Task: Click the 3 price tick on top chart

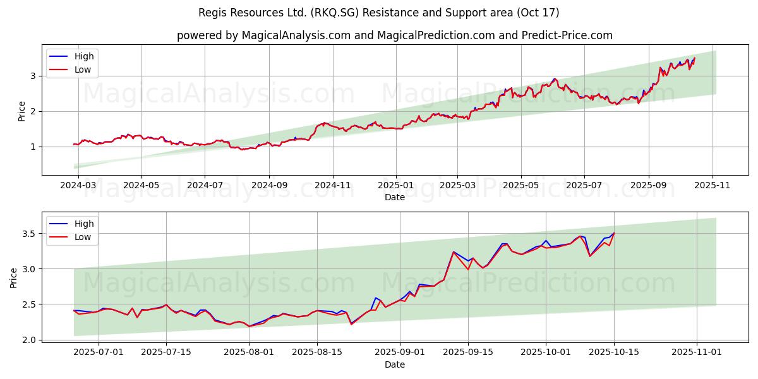Action: (34, 76)
